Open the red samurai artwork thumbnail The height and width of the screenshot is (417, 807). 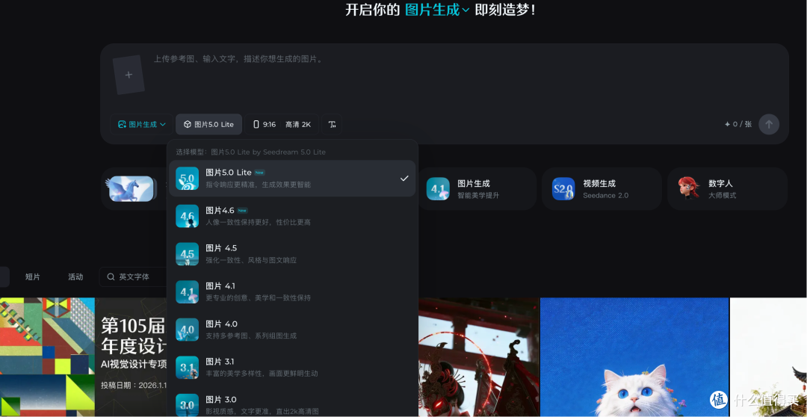(x=479, y=357)
